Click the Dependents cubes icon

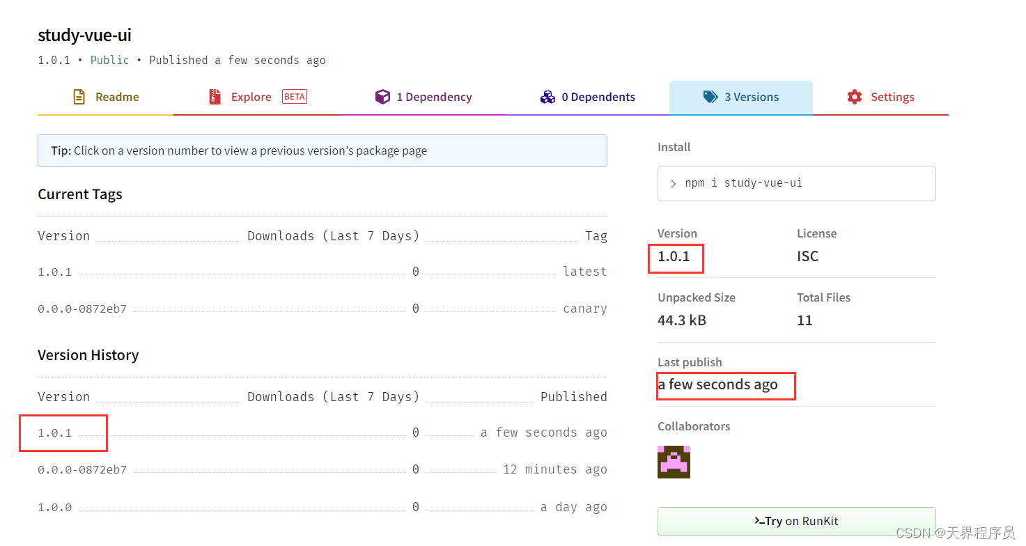click(547, 97)
